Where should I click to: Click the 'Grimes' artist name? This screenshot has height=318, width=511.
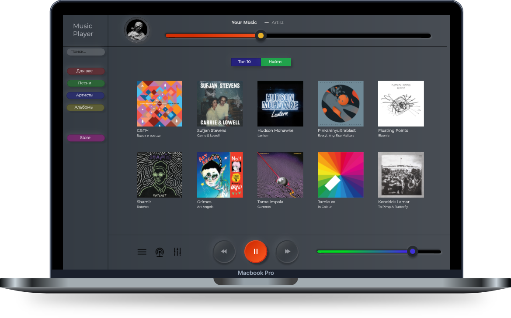pyautogui.click(x=204, y=202)
